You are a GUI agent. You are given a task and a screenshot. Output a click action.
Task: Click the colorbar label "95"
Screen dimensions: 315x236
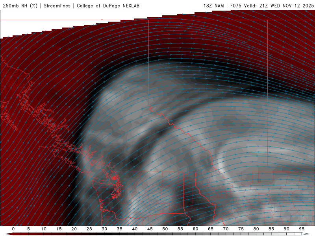click(302, 229)
